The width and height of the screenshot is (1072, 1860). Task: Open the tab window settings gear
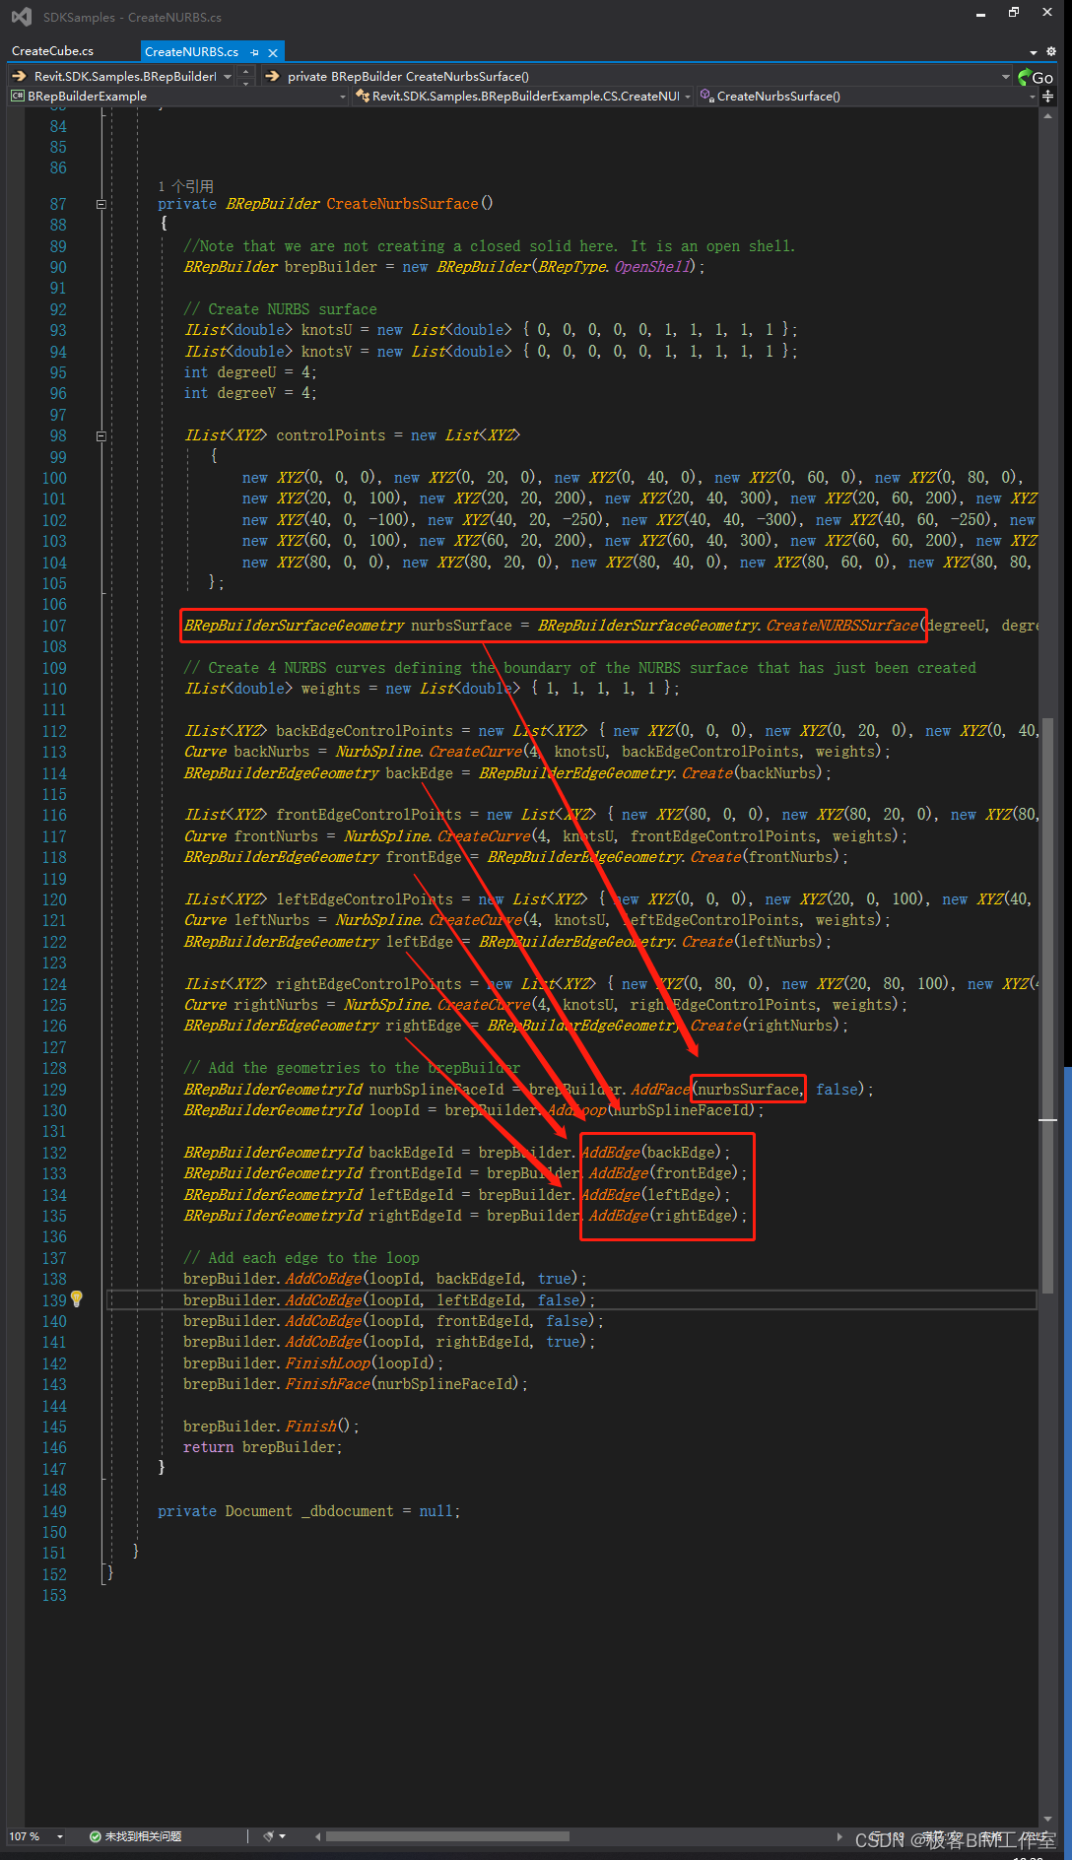tap(1051, 51)
